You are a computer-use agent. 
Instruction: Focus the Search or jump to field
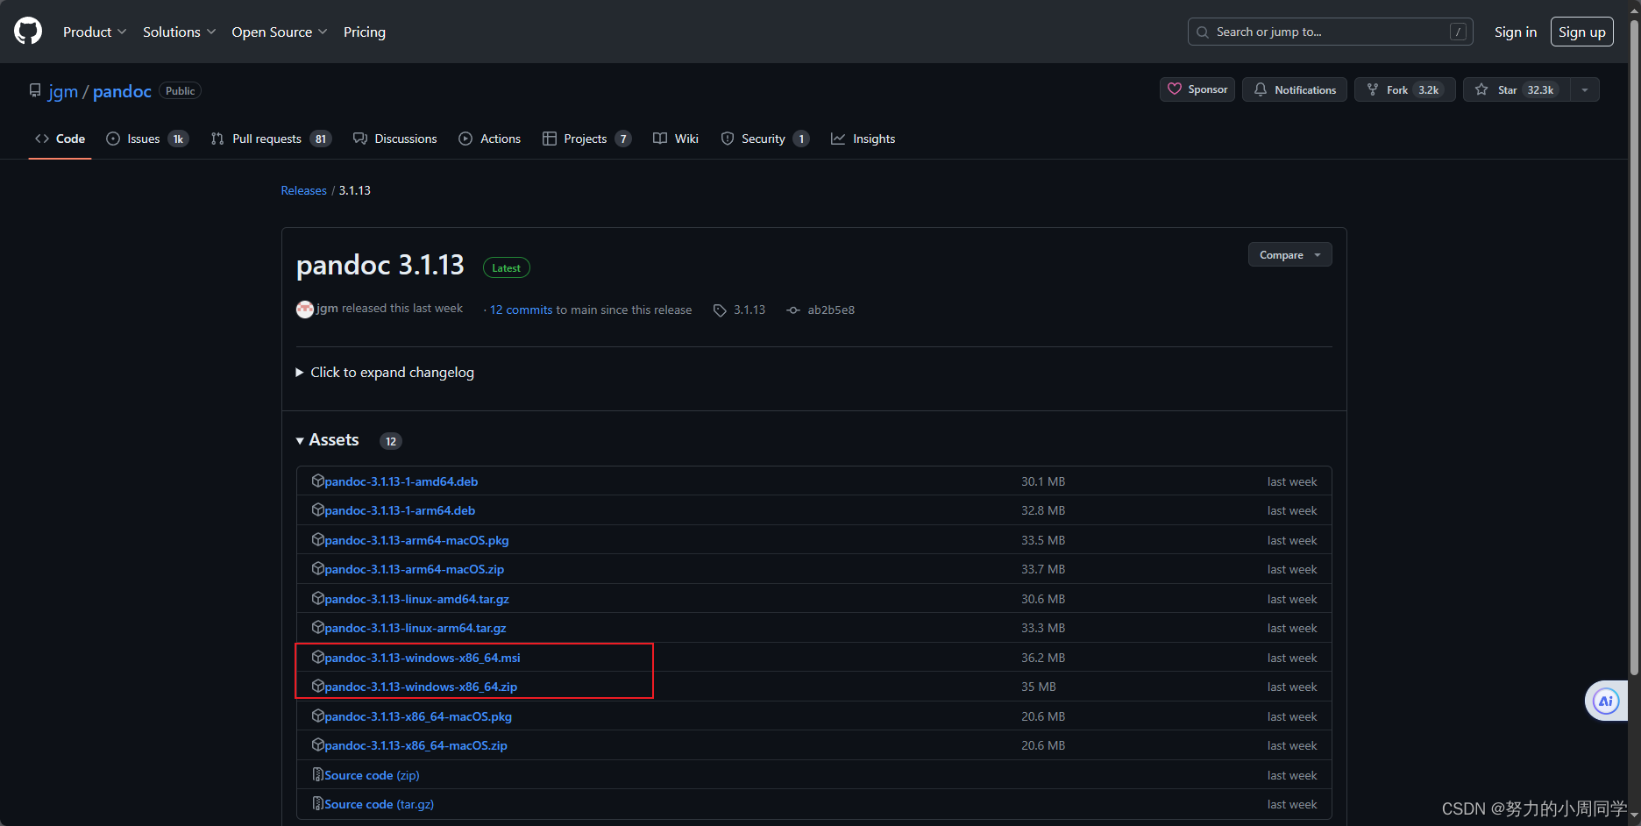point(1330,32)
